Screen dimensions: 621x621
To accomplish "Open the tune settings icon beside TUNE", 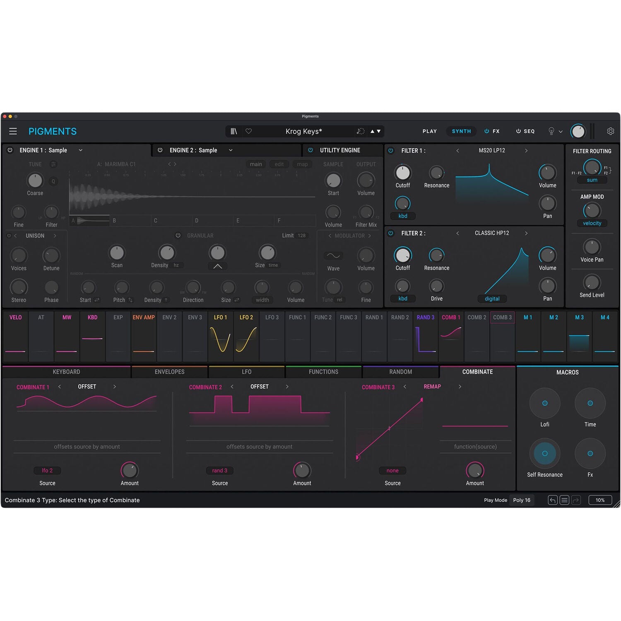I will [x=53, y=164].
